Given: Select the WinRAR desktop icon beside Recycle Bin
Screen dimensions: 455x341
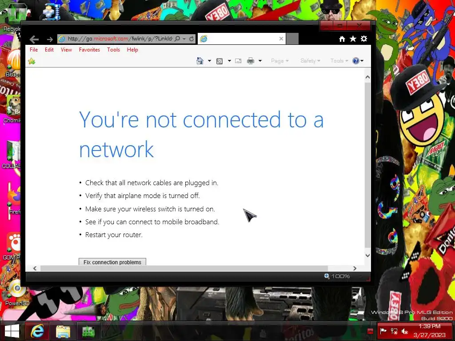Looking at the screenshot, I should pos(52,12).
